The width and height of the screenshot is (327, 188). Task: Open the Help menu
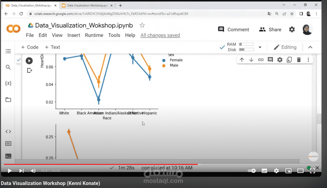(130, 35)
